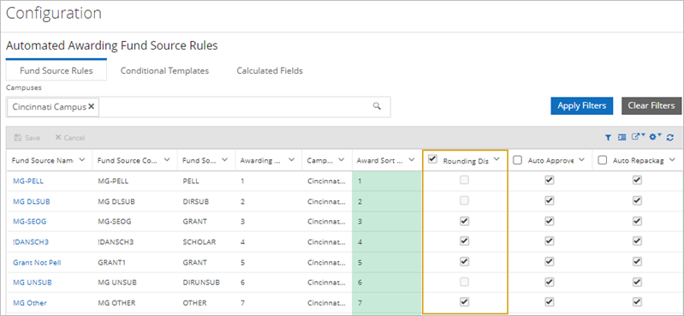Select Award Sort cell with value 1
This screenshot has height=316, width=684.
point(386,181)
